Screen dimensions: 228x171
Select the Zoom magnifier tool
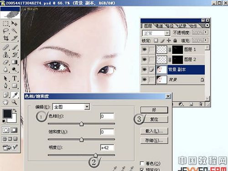tap(15, 102)
